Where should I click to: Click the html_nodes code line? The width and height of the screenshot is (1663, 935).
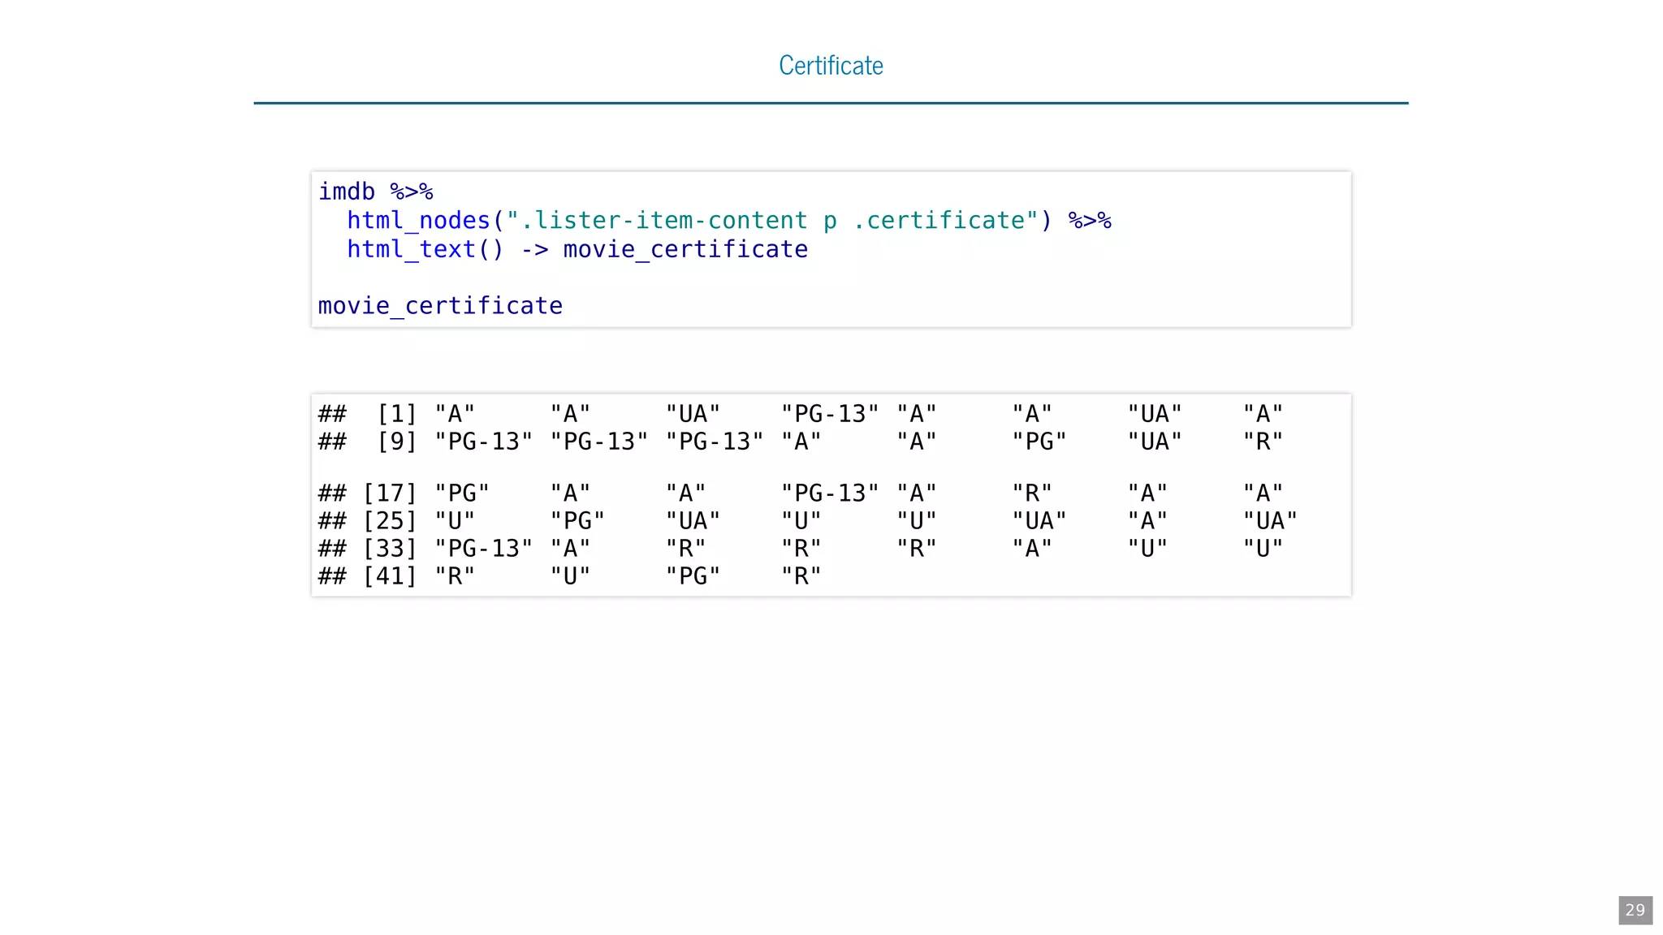point(728,220)
